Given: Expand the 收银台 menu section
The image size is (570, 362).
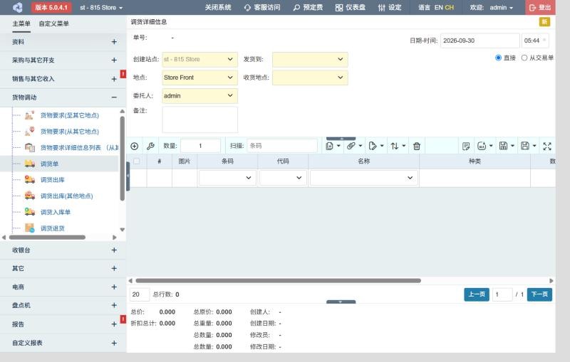Looking at the screenshot, I should 63,250.
